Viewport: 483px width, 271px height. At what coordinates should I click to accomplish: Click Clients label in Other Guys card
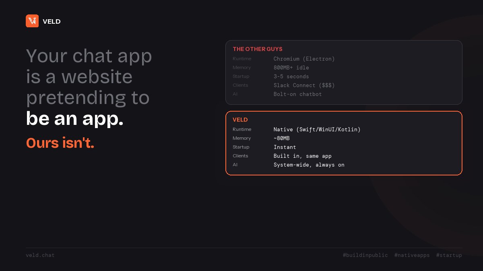[240, 85]
